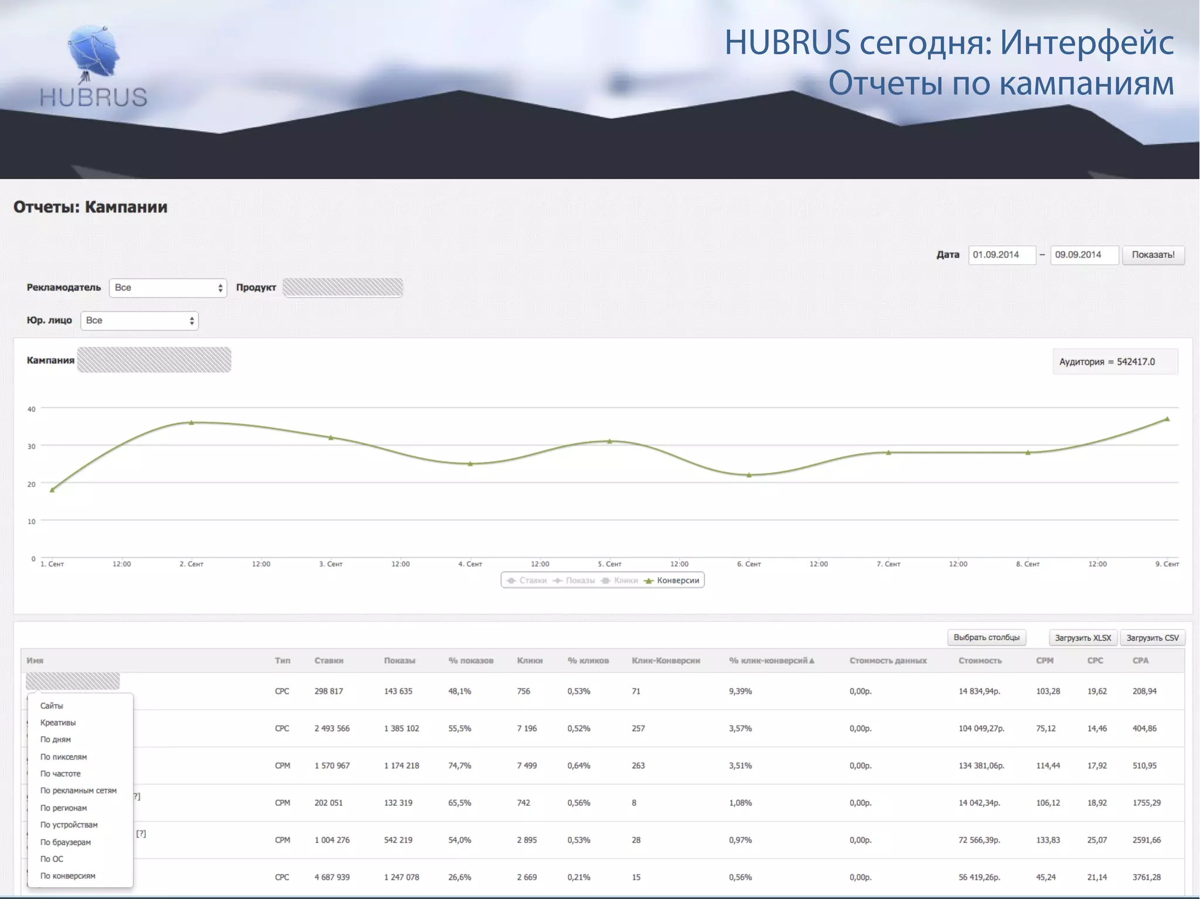
Task: Sort by % клик-конверсий column header
Action: tap(772, 661)
